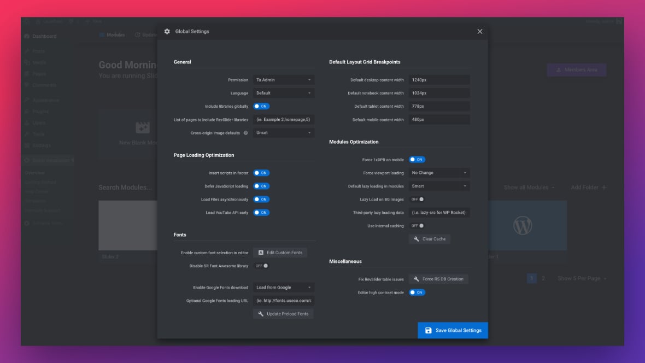This screenshot has width=645, height=363.
Task: Go to page 1 in background pagination
Action: 531,279
